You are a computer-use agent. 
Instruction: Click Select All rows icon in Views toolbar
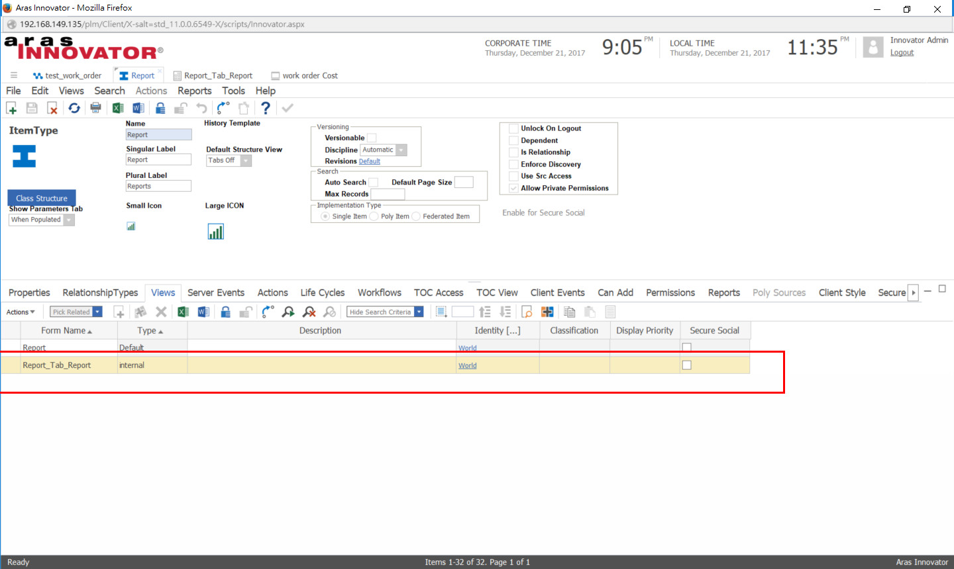[441, 312]
